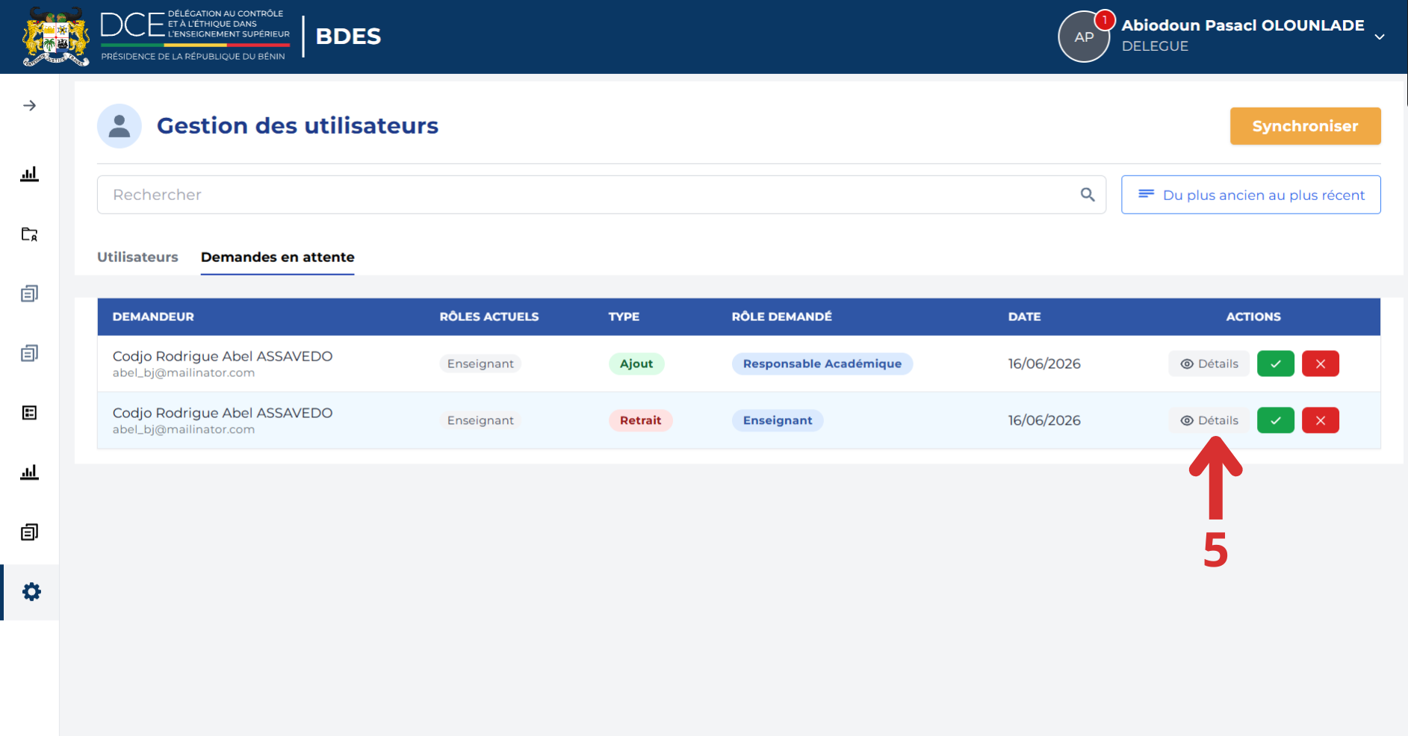1408x736 pixels.
Task: Click the Gestion des utilisateurs heading
Action: 297,125
